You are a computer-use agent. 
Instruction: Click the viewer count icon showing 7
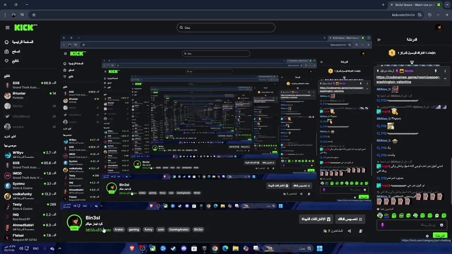[x=325, y=231]
